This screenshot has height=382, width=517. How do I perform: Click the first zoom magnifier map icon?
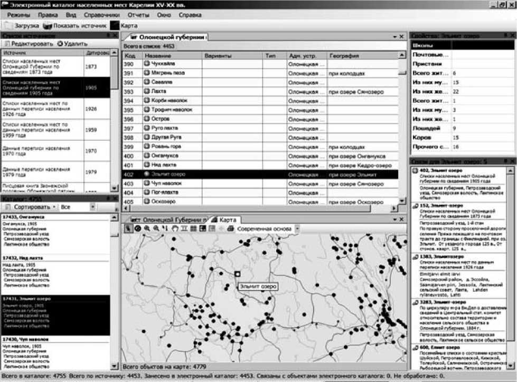[x=147, y=228]
